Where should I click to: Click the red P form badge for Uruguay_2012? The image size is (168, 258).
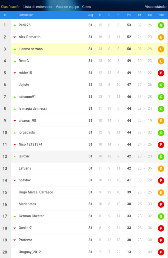pyautogui.click(x=161, y=252)
